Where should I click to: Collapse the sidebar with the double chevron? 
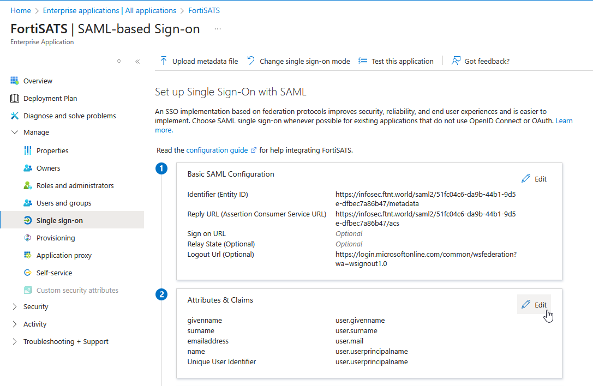(x=137, y=61)
